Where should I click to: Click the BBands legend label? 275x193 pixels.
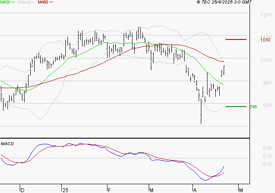click(x=25, y=2)
